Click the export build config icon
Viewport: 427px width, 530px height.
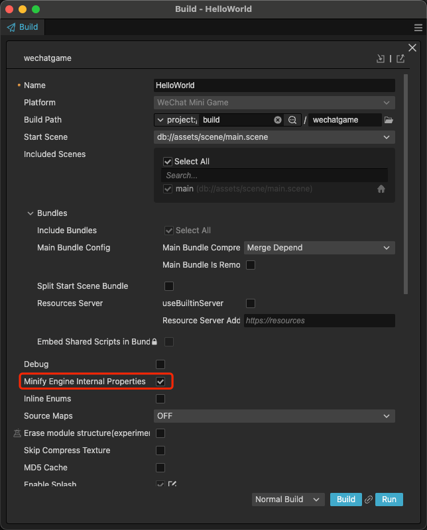click(x=400, y=58)
